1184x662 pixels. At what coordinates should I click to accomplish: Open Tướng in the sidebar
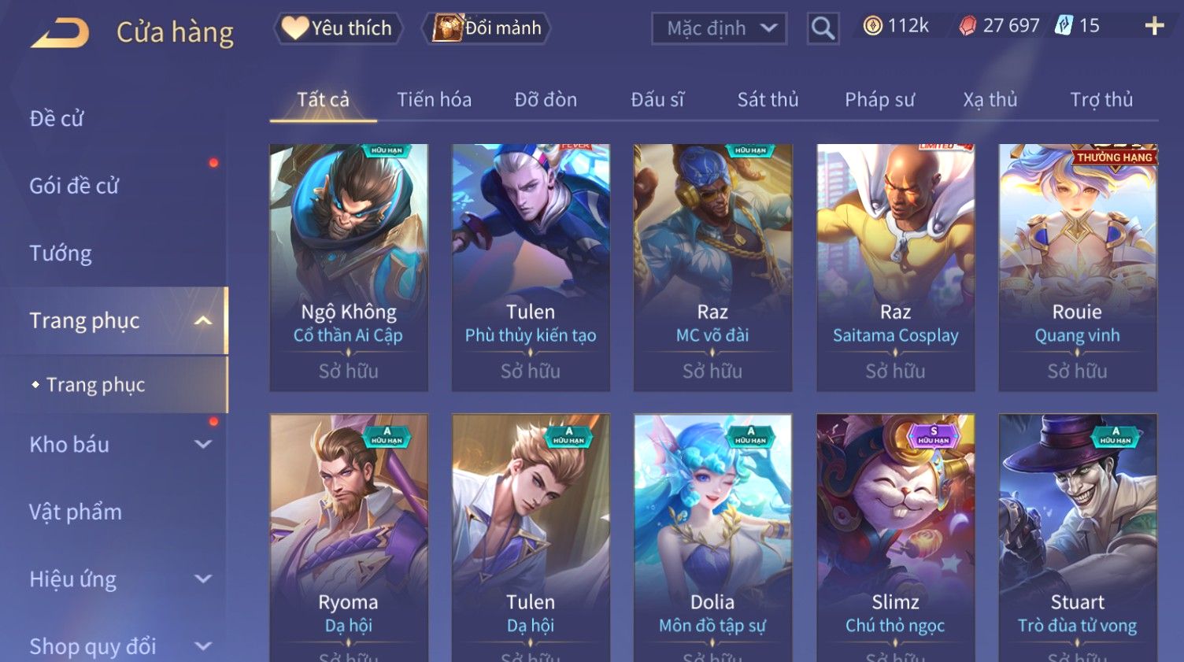pyautogui.click(x=61, y=253)
